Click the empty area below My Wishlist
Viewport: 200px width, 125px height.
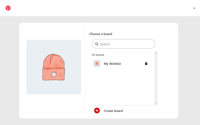(x=122, y=85)
